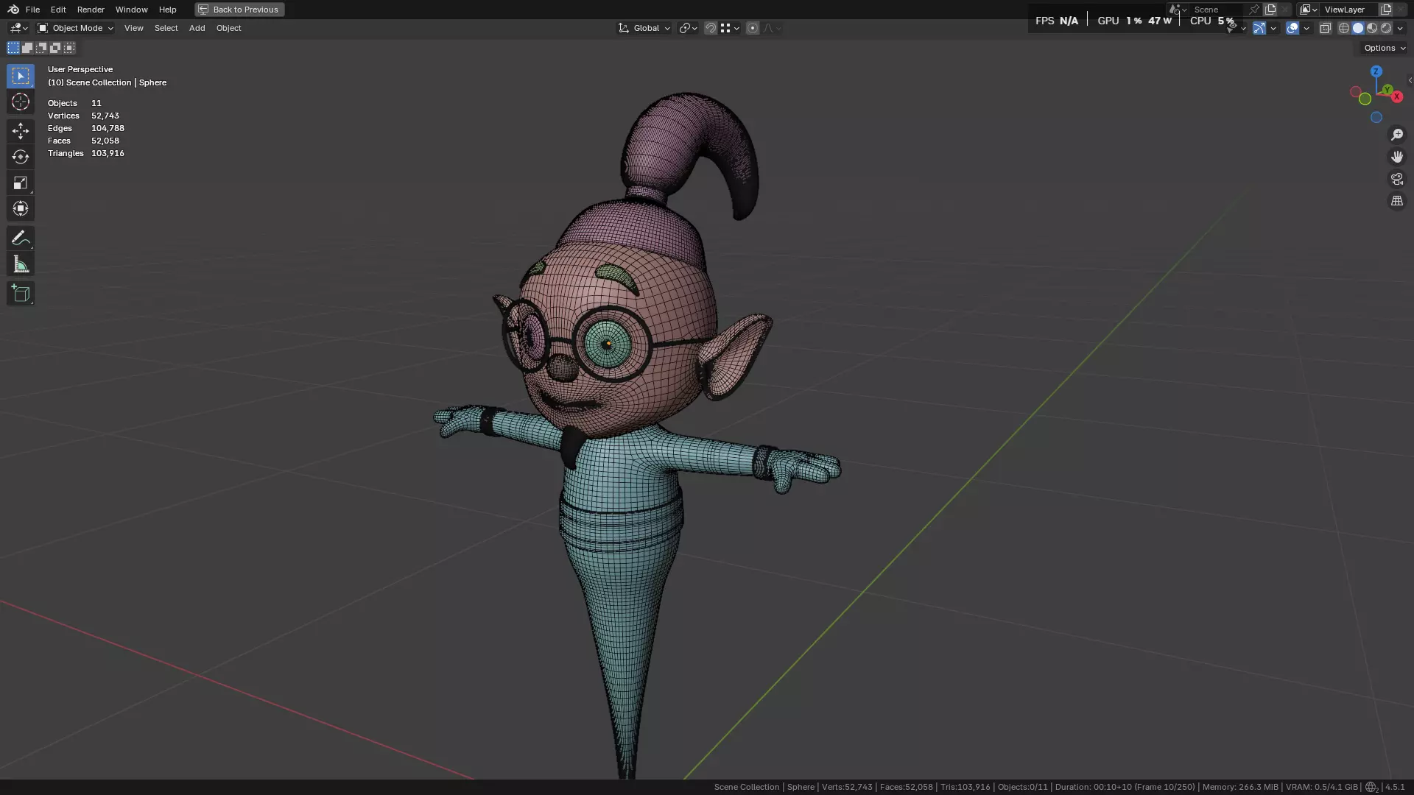Click the green Y axis gizmo
This screenshot has width=1414, height=795.
click(1387, 90)
